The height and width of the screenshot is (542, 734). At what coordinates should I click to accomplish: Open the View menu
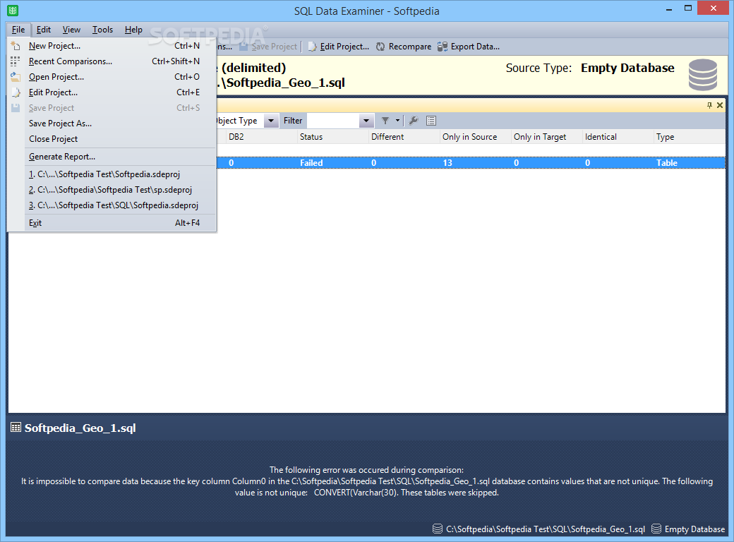coord(71,30)
